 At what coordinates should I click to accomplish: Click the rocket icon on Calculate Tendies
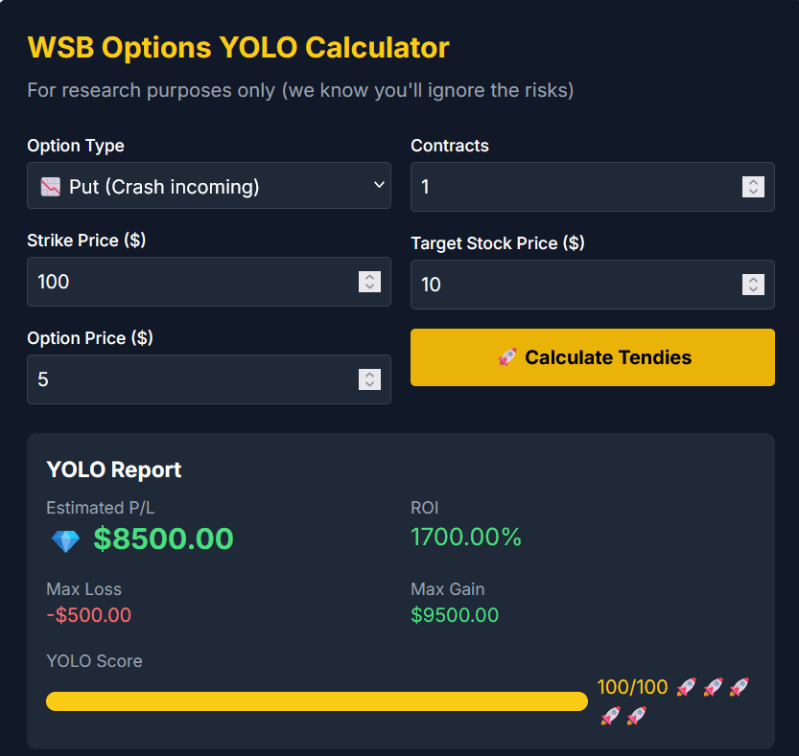click(507, 357)
